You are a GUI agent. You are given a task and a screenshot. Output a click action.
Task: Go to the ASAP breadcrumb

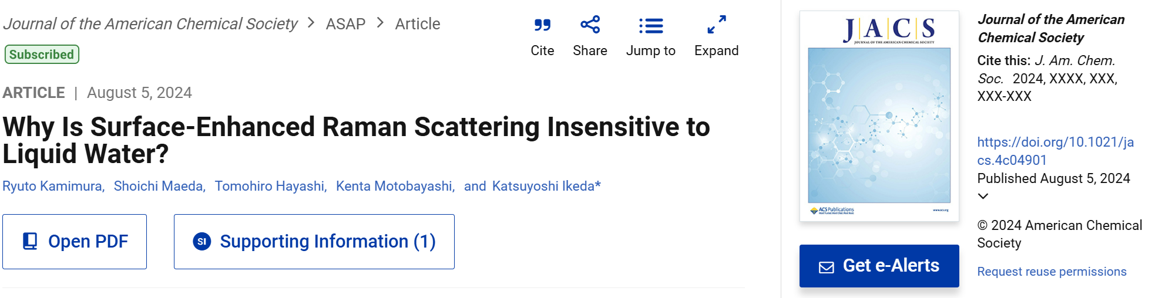(345, 24)
